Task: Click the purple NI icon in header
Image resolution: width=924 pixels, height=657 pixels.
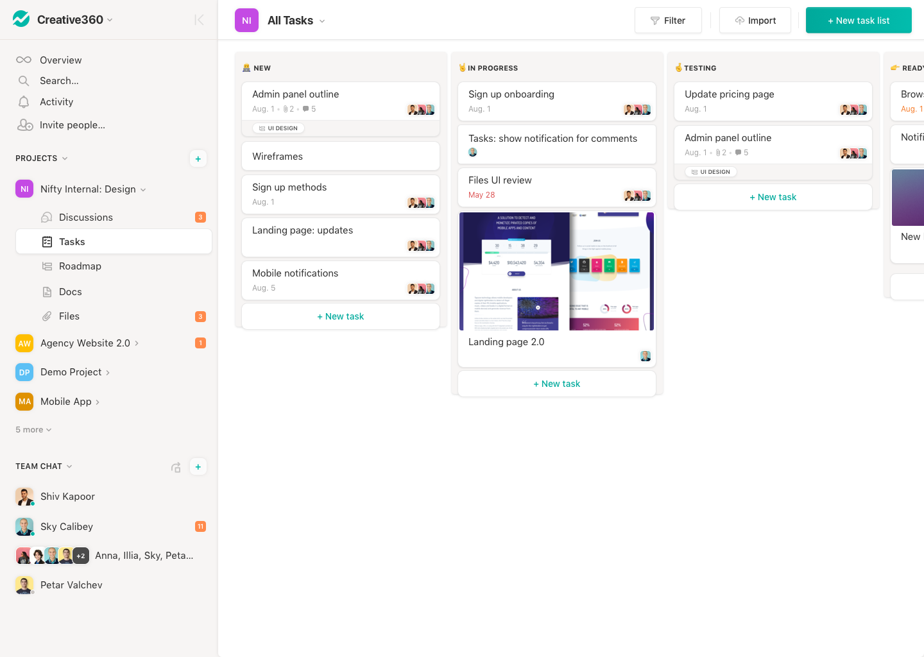Action: coord(246,21)
